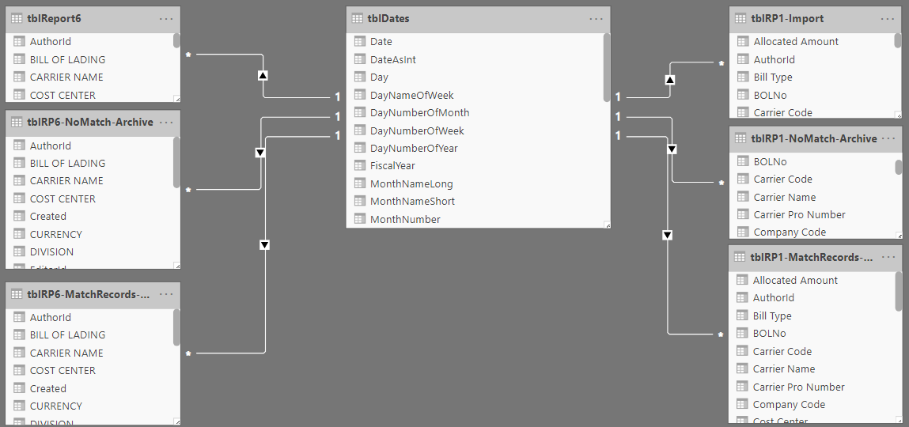This screenshot has width=909, height=427.
Task: Open tblRP1-MatchRecords options ellipsis
Action: point(888,257)
